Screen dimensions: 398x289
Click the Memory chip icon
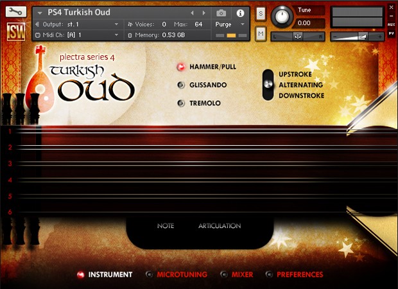point(130,35)
